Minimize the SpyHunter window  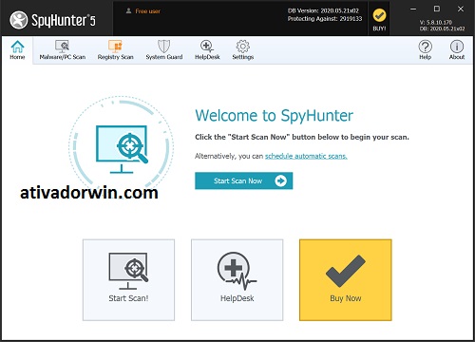coord(413,9)
